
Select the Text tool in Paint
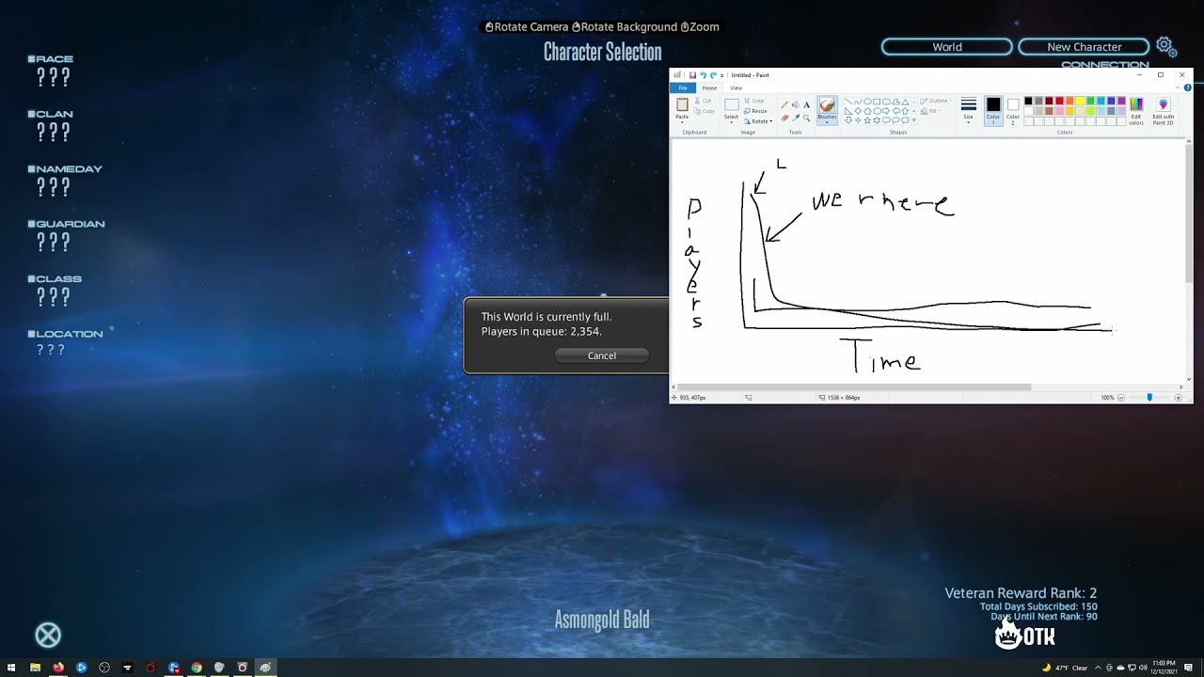coord(806,105)
